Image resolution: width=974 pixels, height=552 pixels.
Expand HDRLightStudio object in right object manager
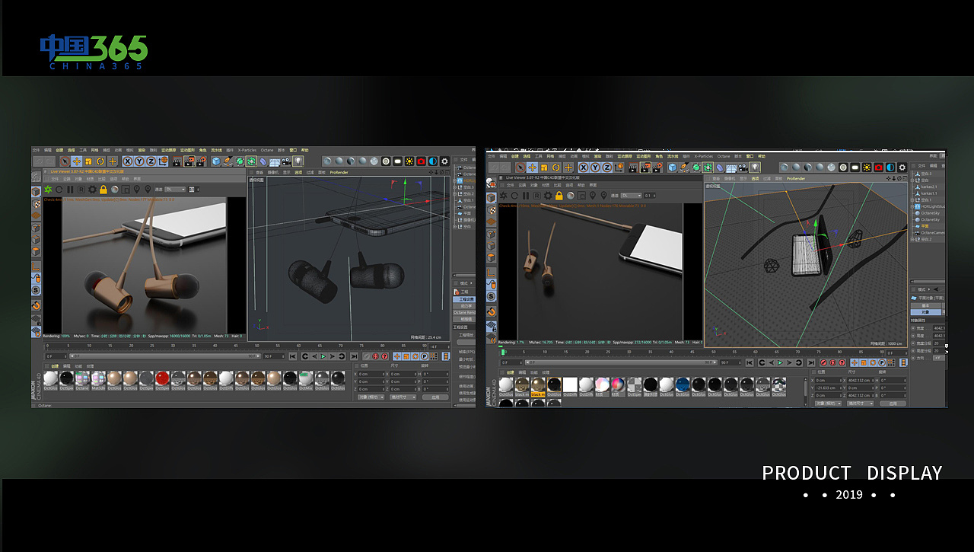(912, 206)
